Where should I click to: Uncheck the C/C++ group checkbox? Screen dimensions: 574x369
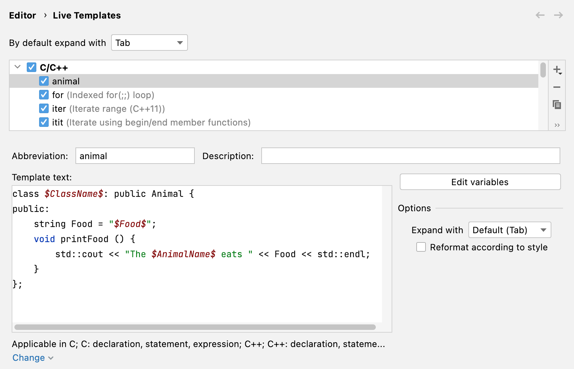coord(32,67)
